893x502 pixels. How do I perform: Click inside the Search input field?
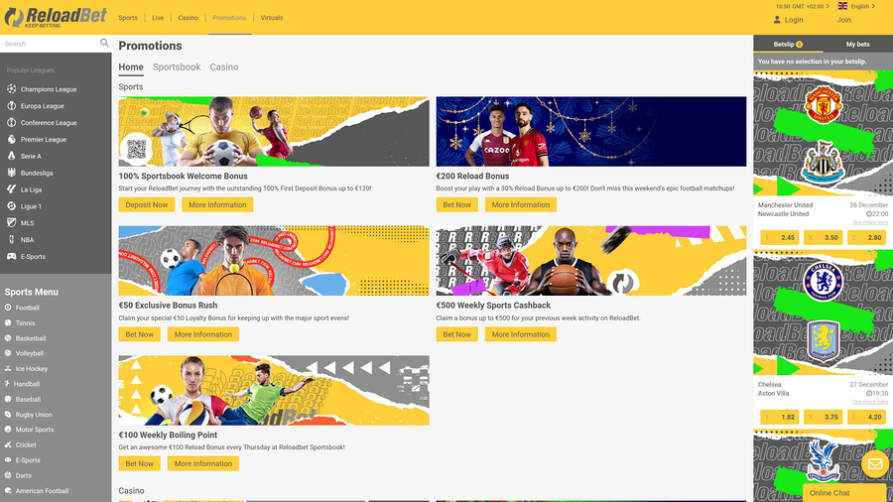[x=50, y=44]
